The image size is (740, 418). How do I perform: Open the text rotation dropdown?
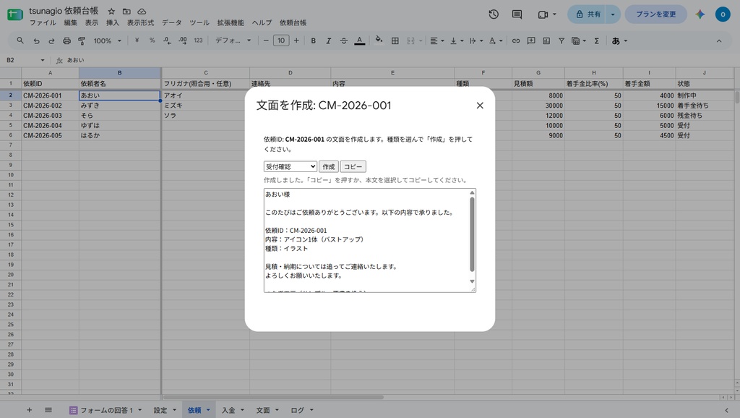pyautogui.click(x=496, y=41)
